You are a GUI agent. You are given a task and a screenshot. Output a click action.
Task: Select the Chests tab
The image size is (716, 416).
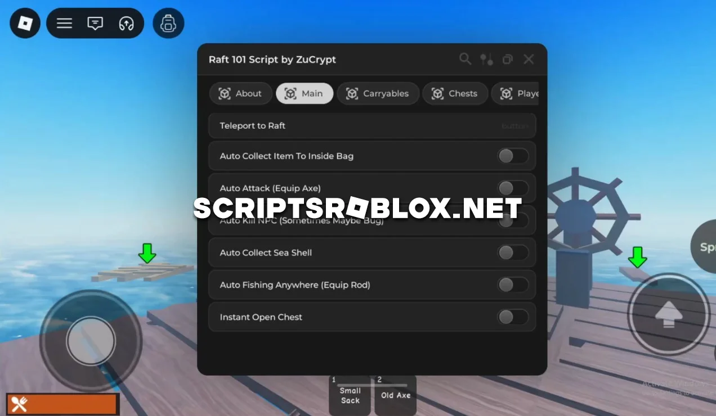(x=455, y=93)
